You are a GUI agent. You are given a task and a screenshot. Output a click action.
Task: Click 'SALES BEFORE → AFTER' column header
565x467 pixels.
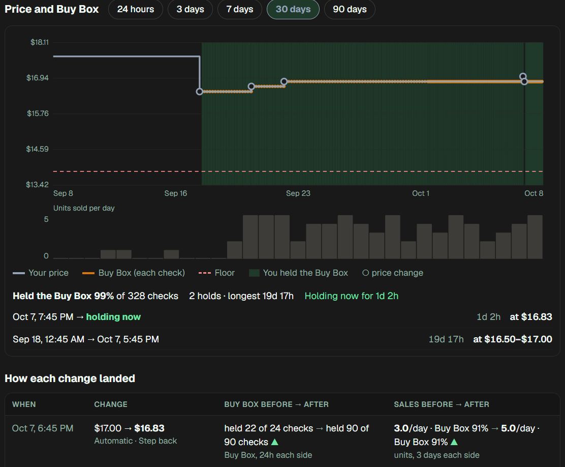(x=442, y=404)
